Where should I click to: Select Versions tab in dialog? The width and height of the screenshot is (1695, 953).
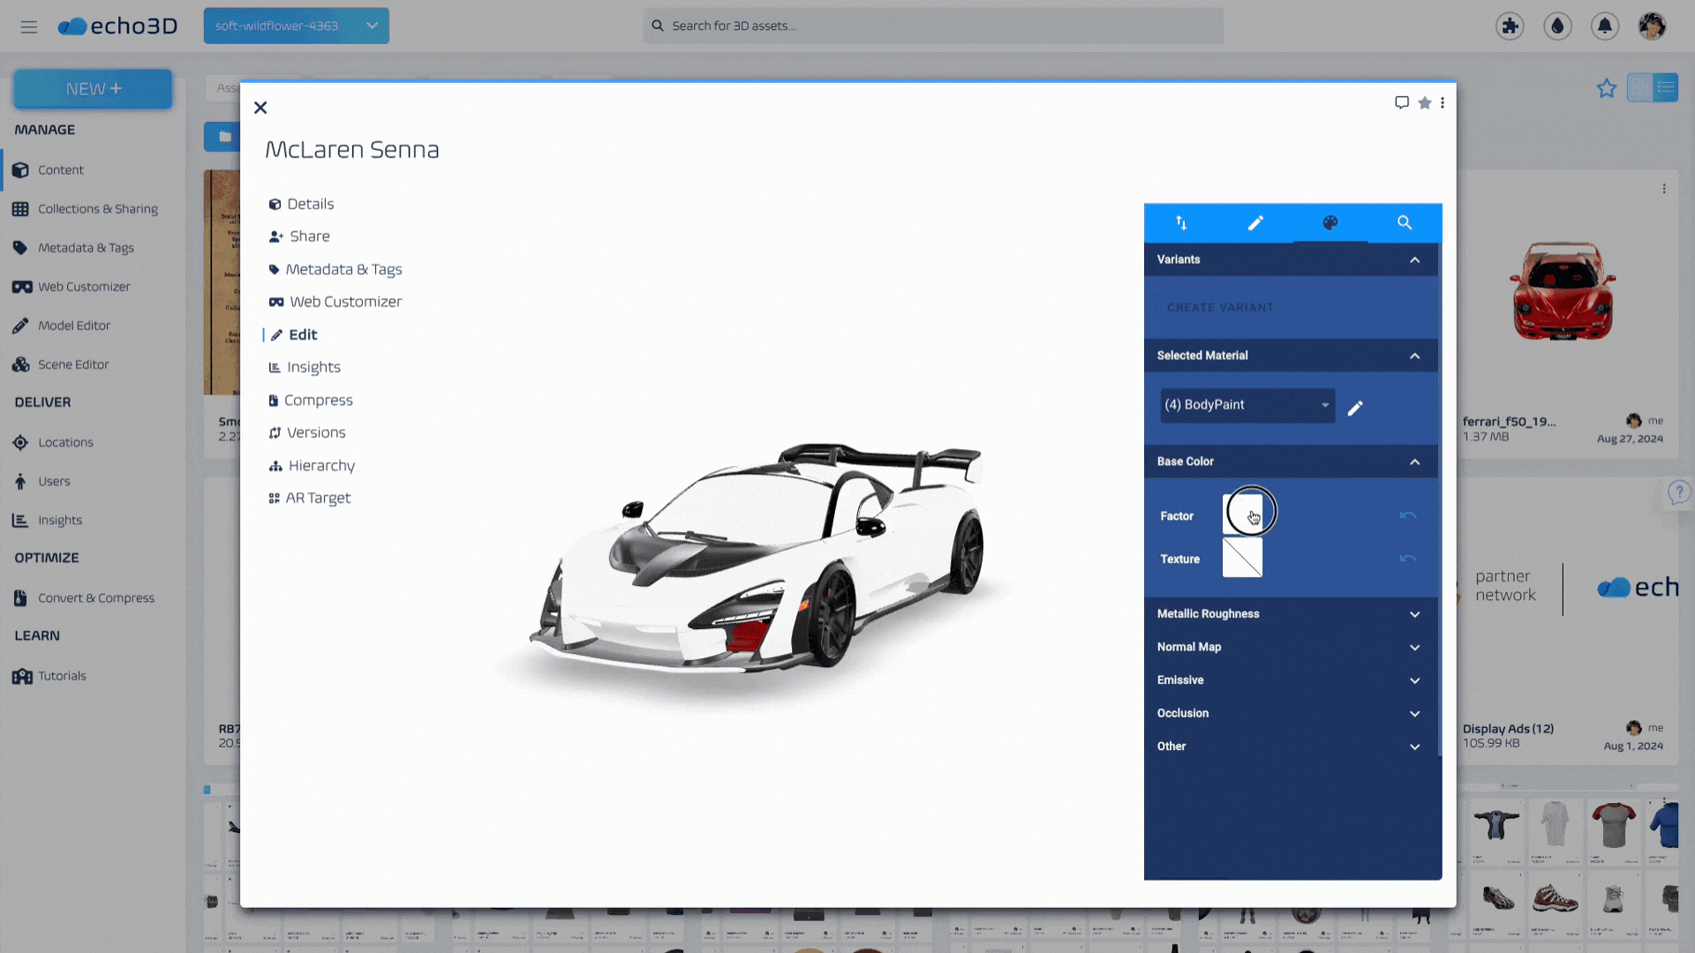(307, 432)
